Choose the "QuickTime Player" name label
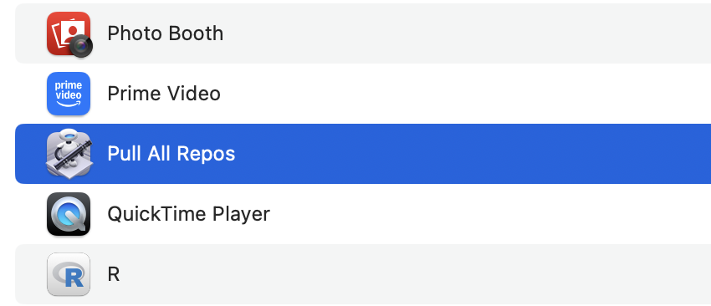Viewport: 711px width, 306px height. click(189, 214)
